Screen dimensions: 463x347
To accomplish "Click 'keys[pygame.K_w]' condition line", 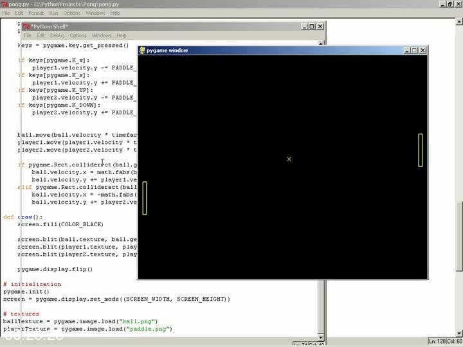I will (54, 60).
